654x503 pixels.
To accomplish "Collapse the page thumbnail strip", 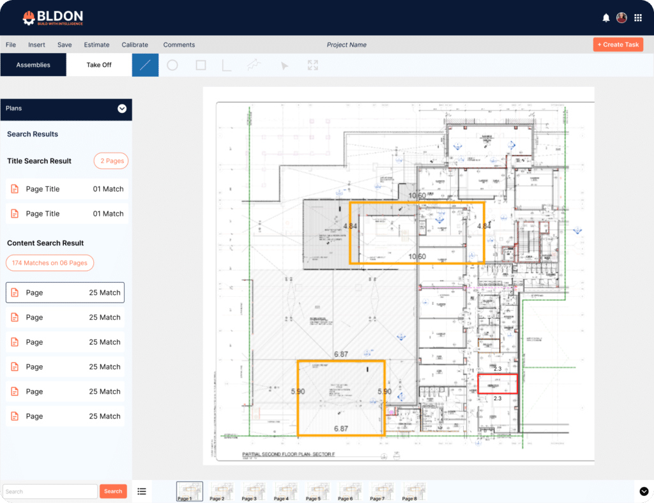I will 644,491.
